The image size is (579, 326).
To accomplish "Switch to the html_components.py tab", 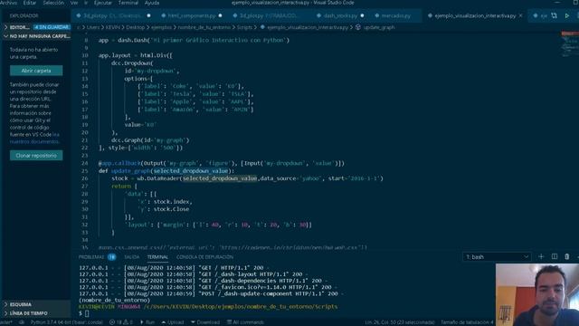I will [x=192, y=16].
